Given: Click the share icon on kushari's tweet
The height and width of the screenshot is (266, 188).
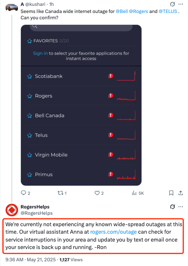Looking at the screenshot, I should pyautogui.click(x=181, y=193).
